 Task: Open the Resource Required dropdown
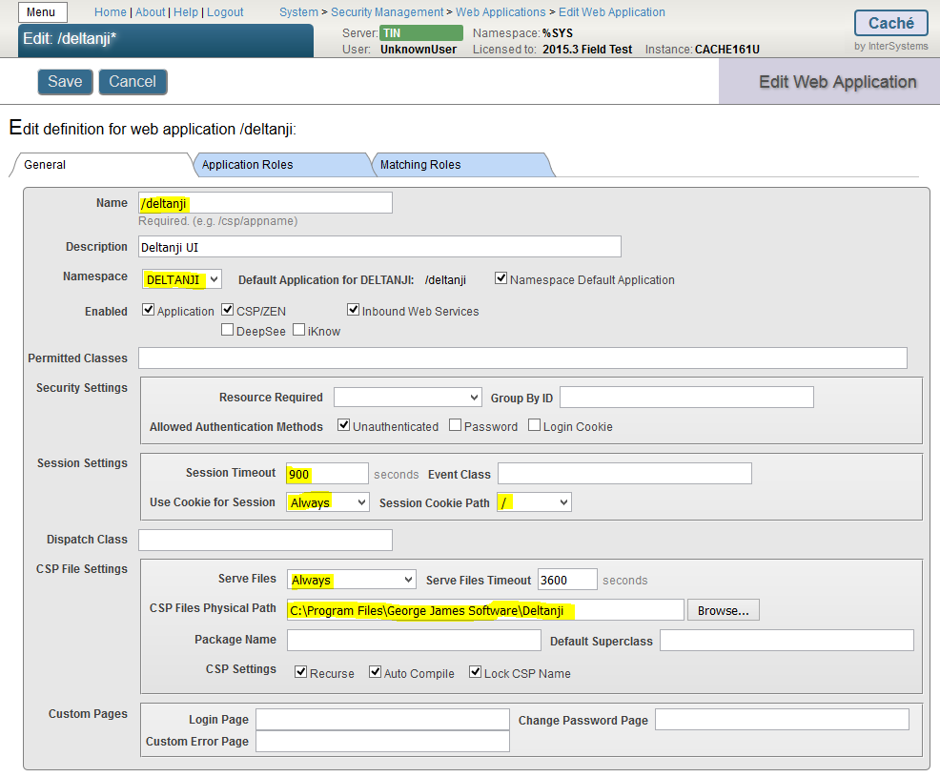point(407,398)
